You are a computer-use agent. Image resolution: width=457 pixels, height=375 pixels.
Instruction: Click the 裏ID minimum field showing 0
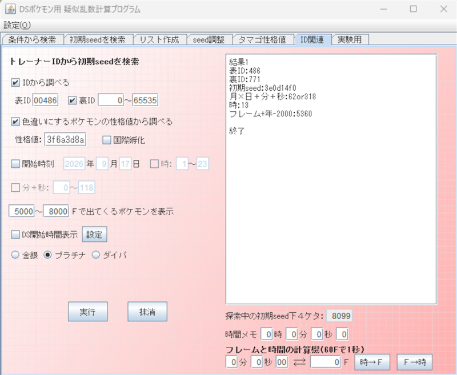(111, 100)
